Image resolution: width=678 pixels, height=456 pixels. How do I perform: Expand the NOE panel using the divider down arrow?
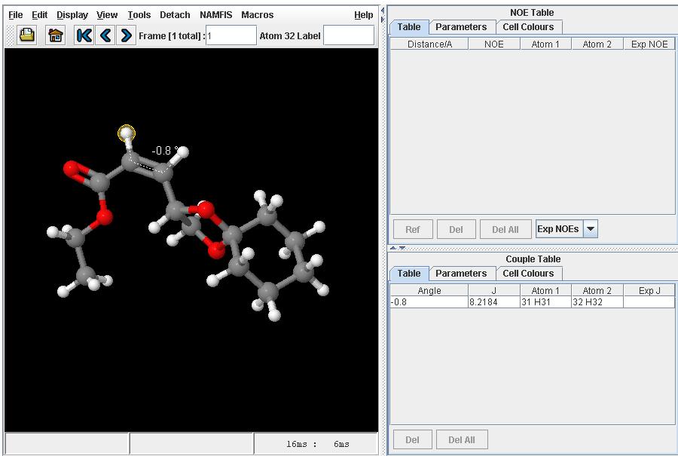point(402,248)
